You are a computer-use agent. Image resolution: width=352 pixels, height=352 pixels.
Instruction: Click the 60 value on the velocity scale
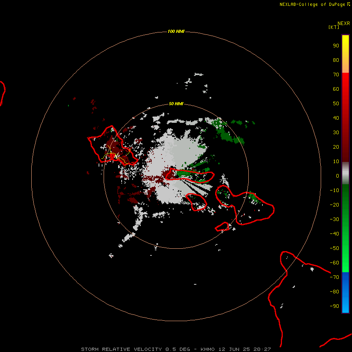pos(336,89)
